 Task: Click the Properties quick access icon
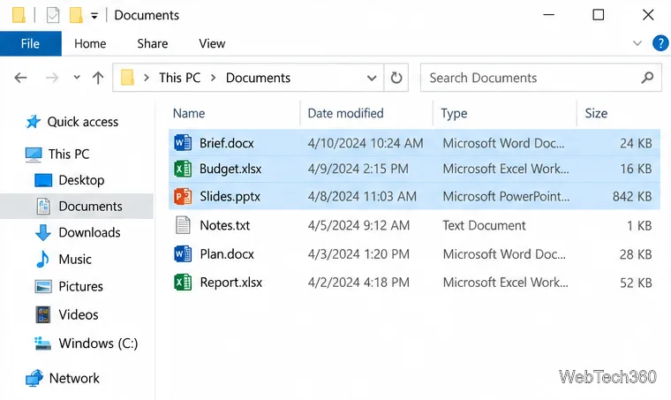click(x=53, y=15)
